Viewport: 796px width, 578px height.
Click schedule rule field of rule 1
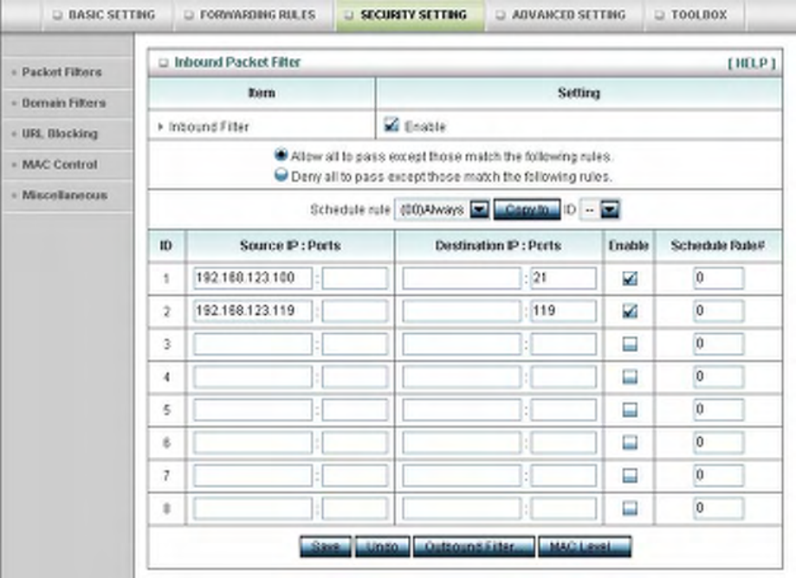pyautogui.click(x=718, y=279)
